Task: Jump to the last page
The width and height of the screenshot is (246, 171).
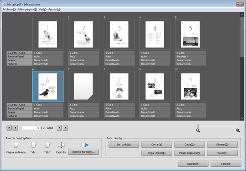Action: pos(66,128)
